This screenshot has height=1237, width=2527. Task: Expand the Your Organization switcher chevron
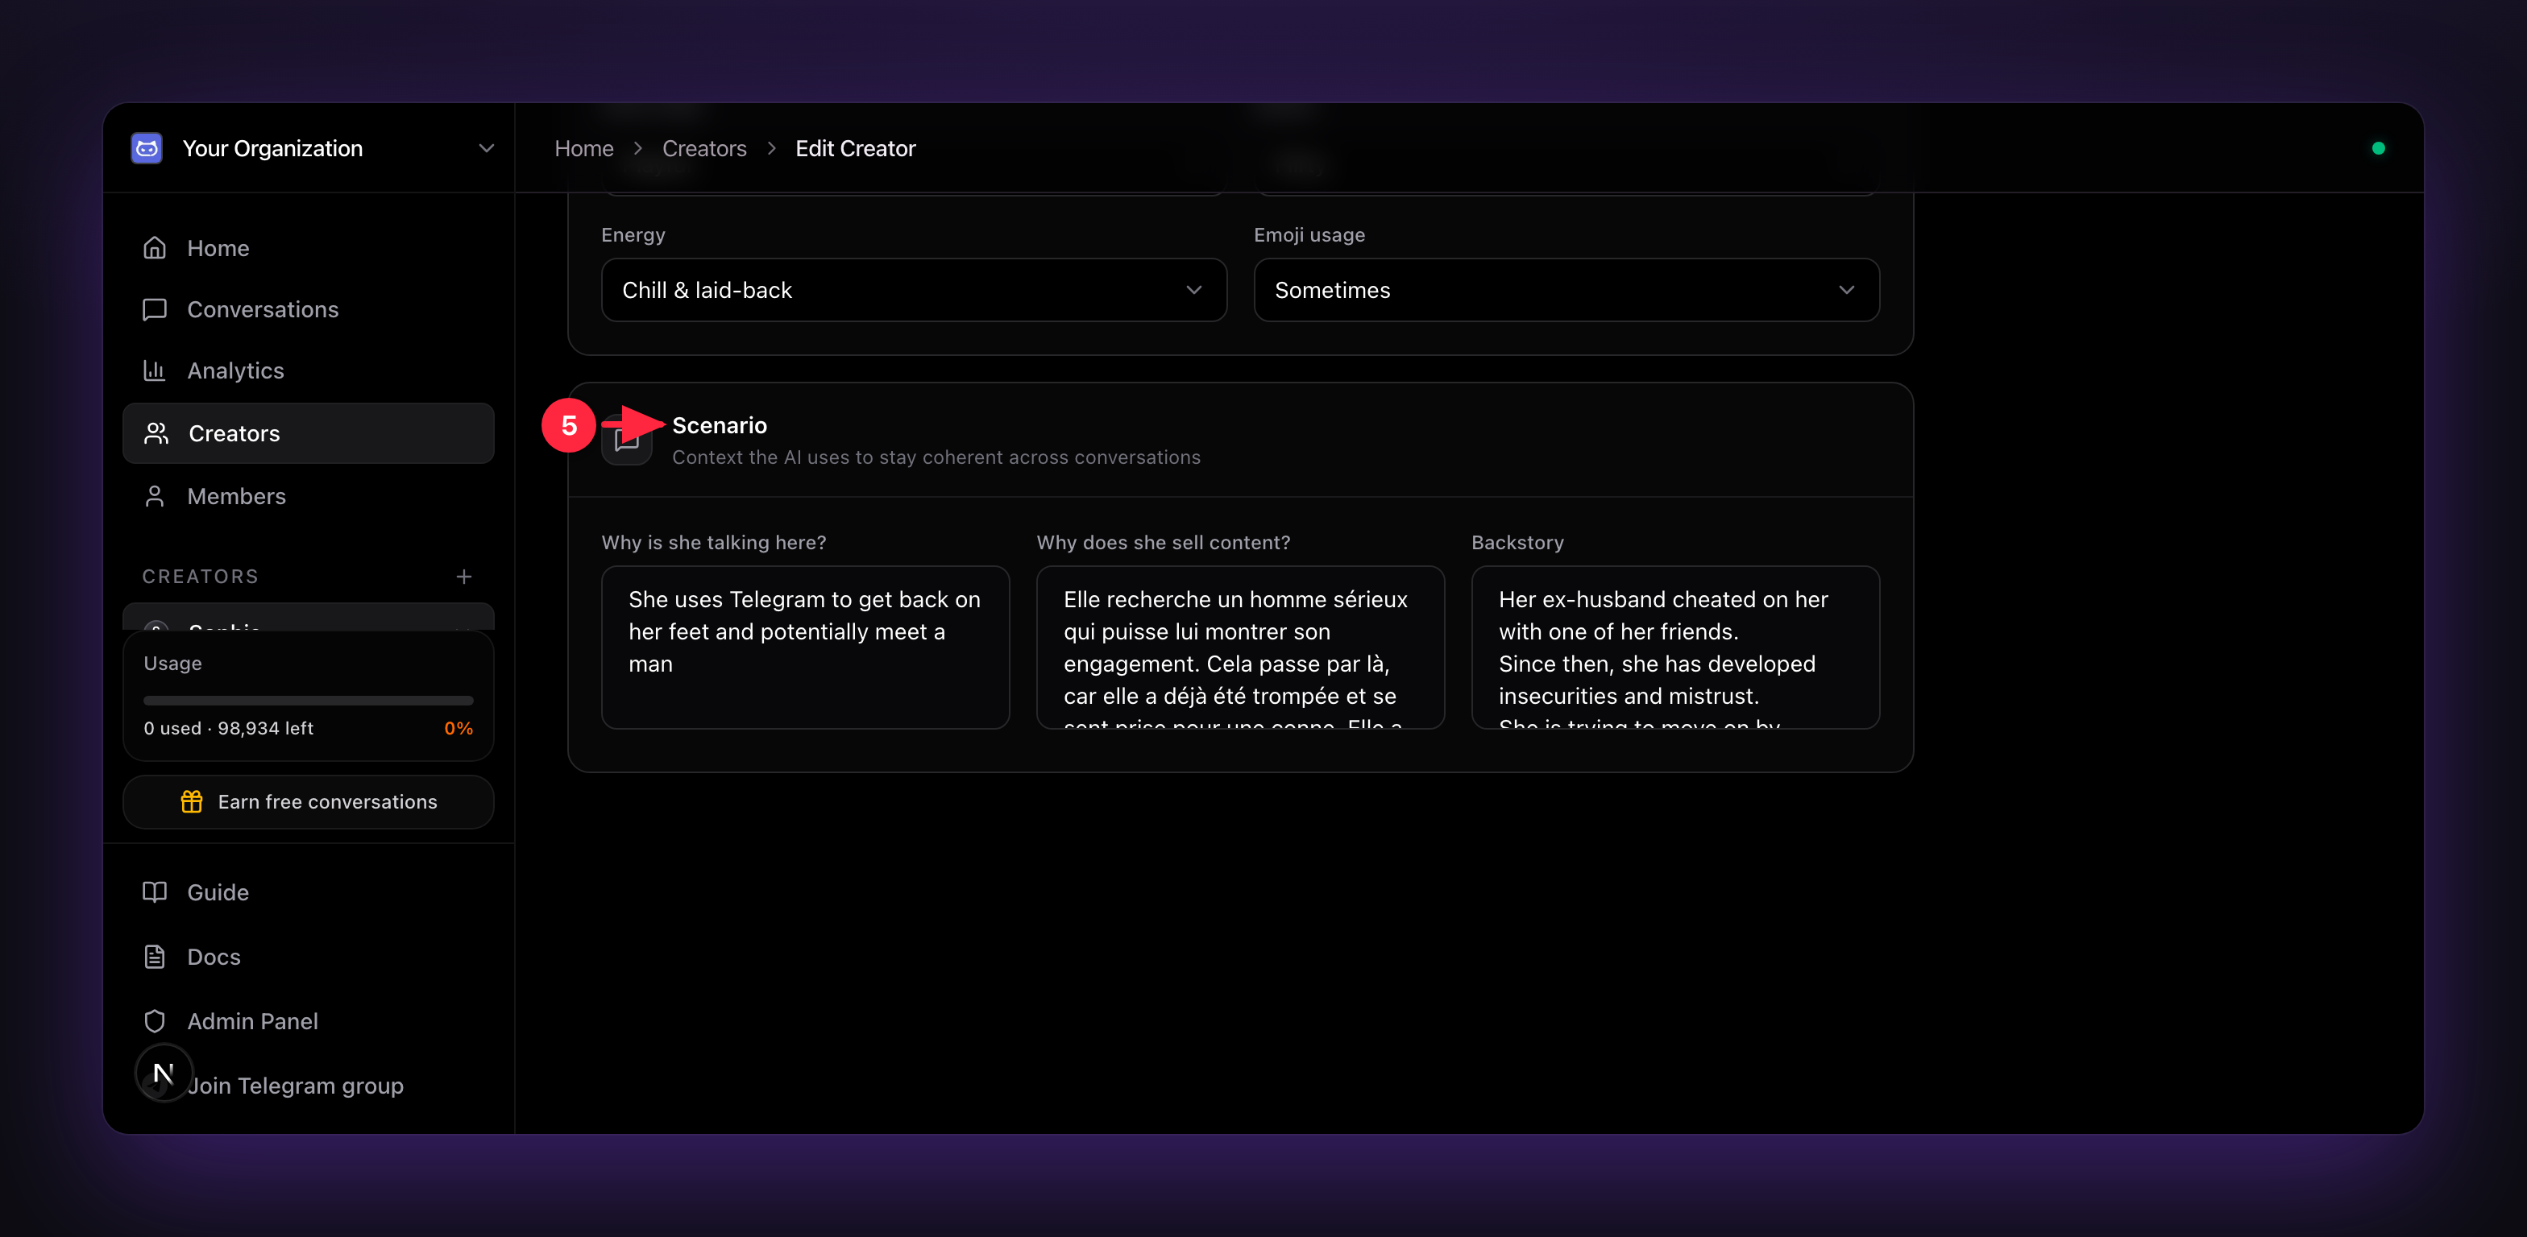click(x=486, y=148)
